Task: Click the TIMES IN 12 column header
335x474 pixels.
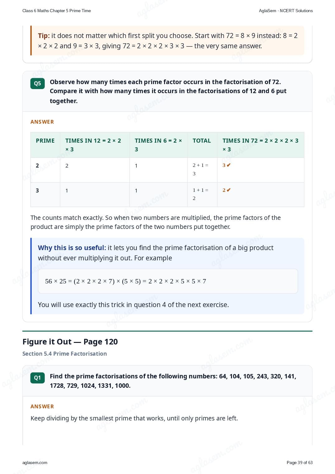Action: click(93, 145)
